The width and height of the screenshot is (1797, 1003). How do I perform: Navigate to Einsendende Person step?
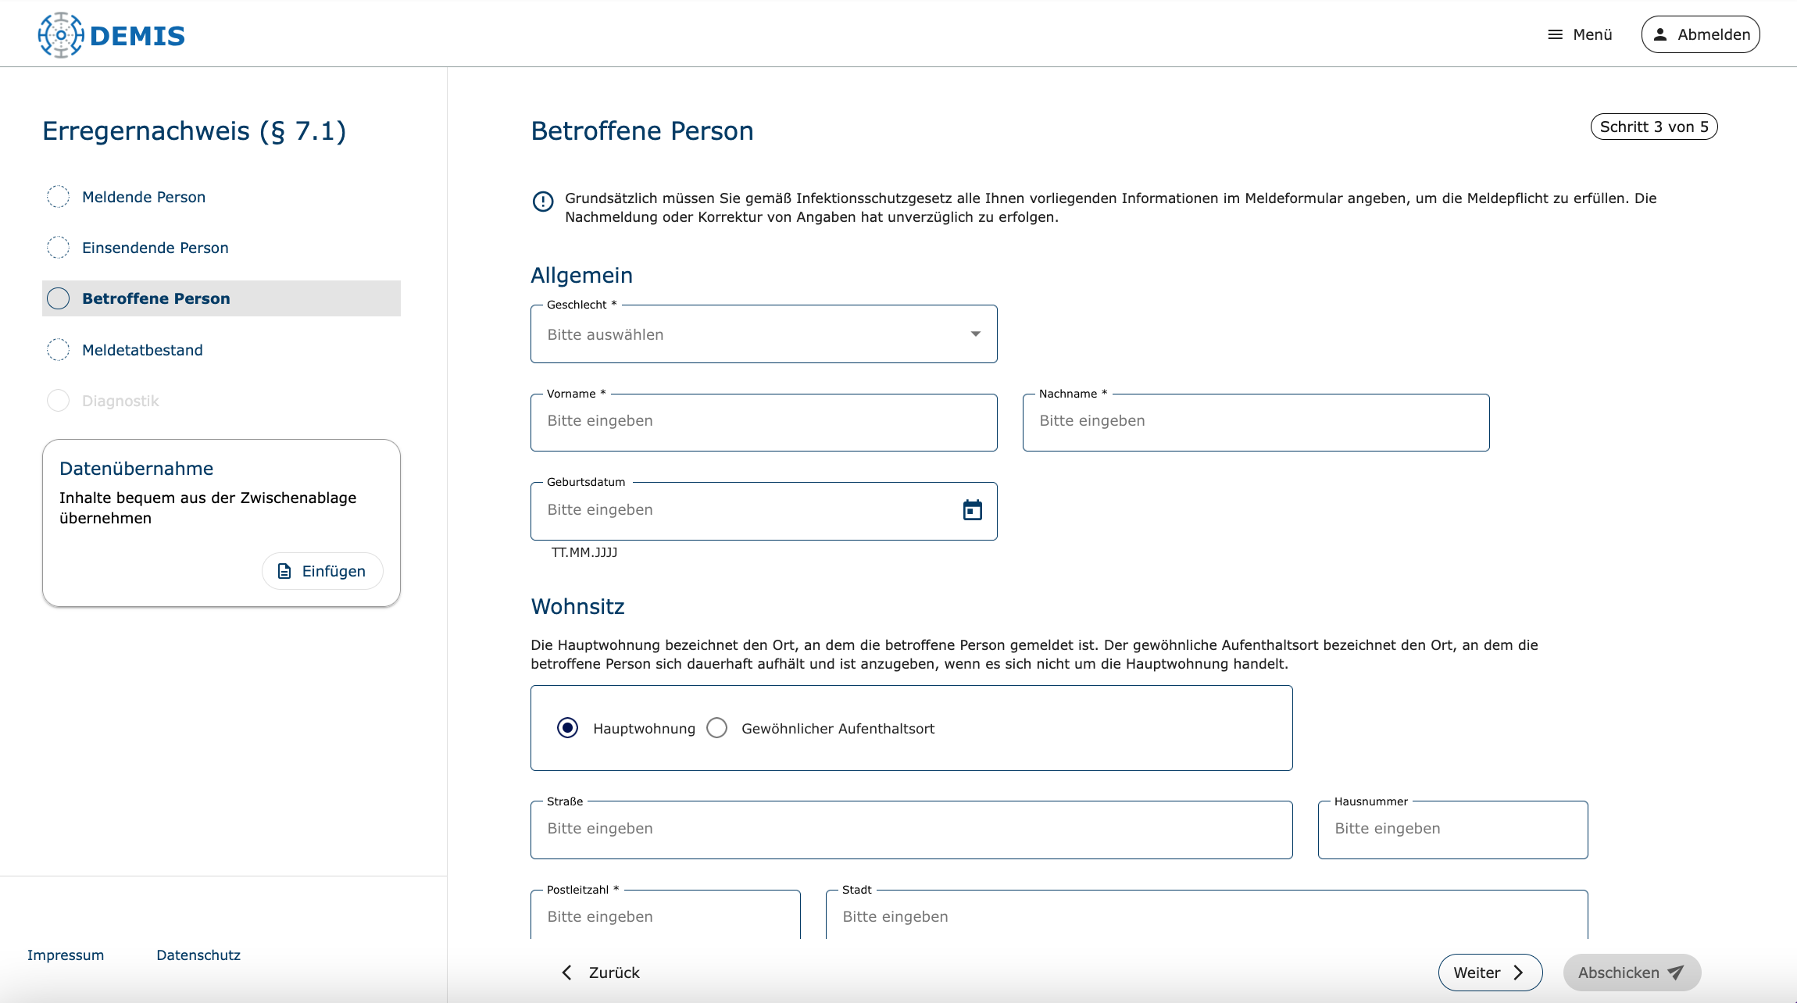(155, 248)
